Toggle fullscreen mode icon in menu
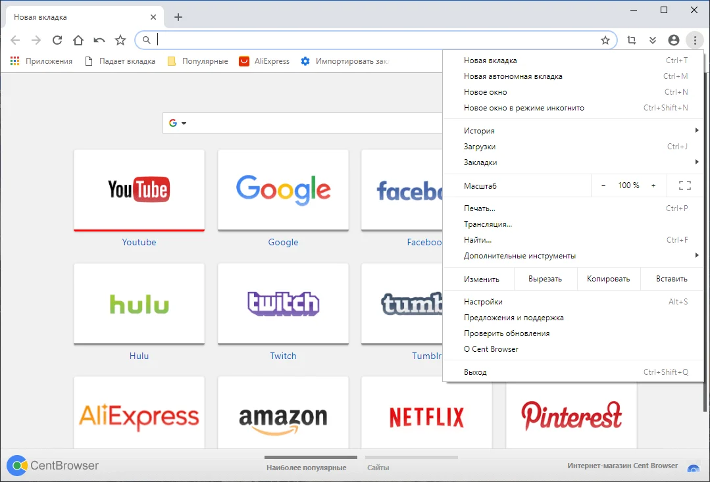Viewport: 710px width, 482px height. click(x=684, y=185)
